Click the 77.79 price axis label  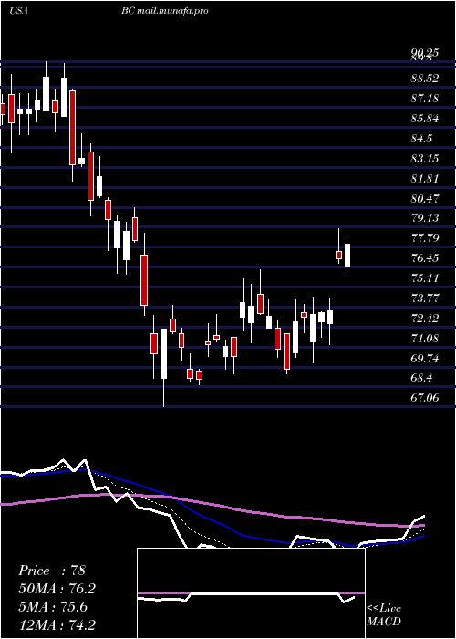pos(425,237)
